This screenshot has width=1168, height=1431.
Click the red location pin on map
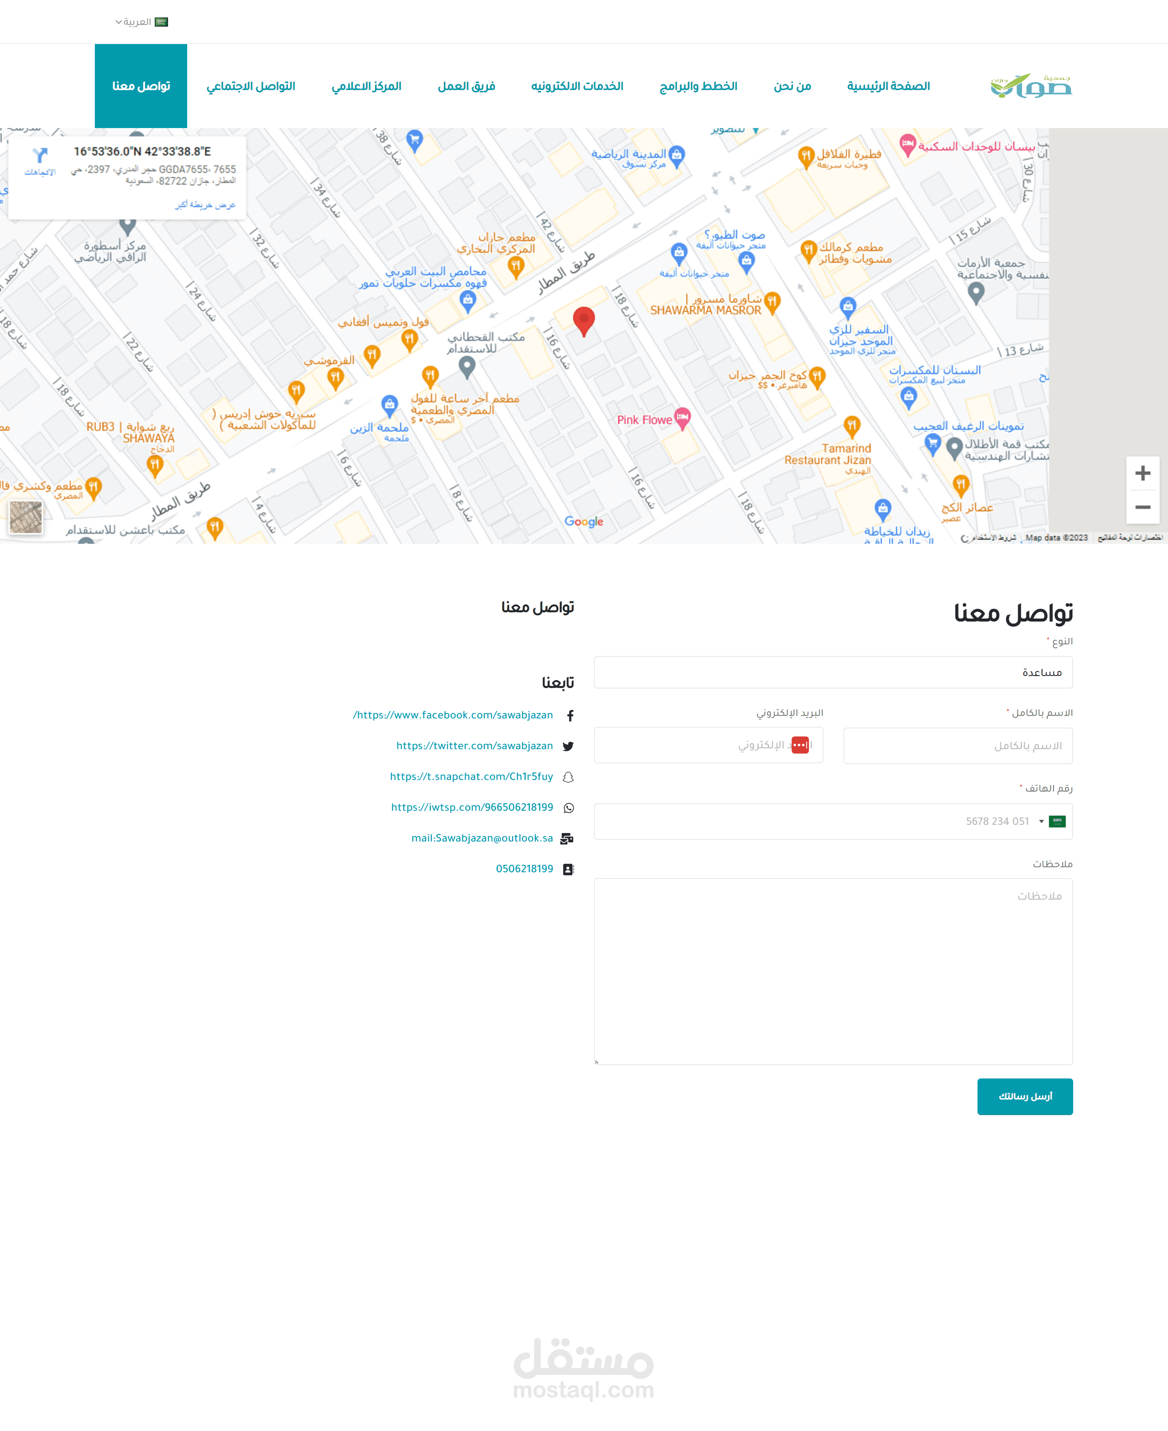coord(583,320)
